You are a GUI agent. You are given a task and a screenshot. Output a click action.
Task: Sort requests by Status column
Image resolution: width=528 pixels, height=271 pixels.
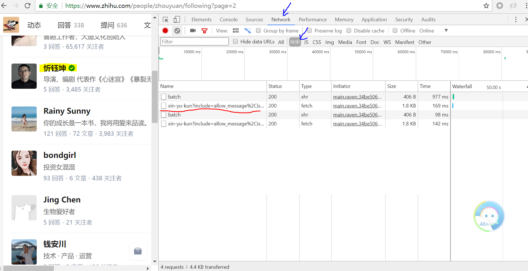pos(283,87)
